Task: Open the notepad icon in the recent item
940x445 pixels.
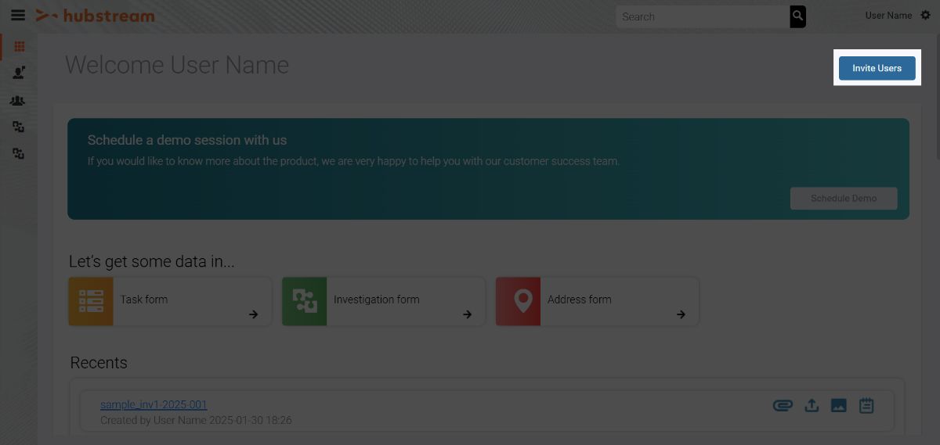Action: 866,405
